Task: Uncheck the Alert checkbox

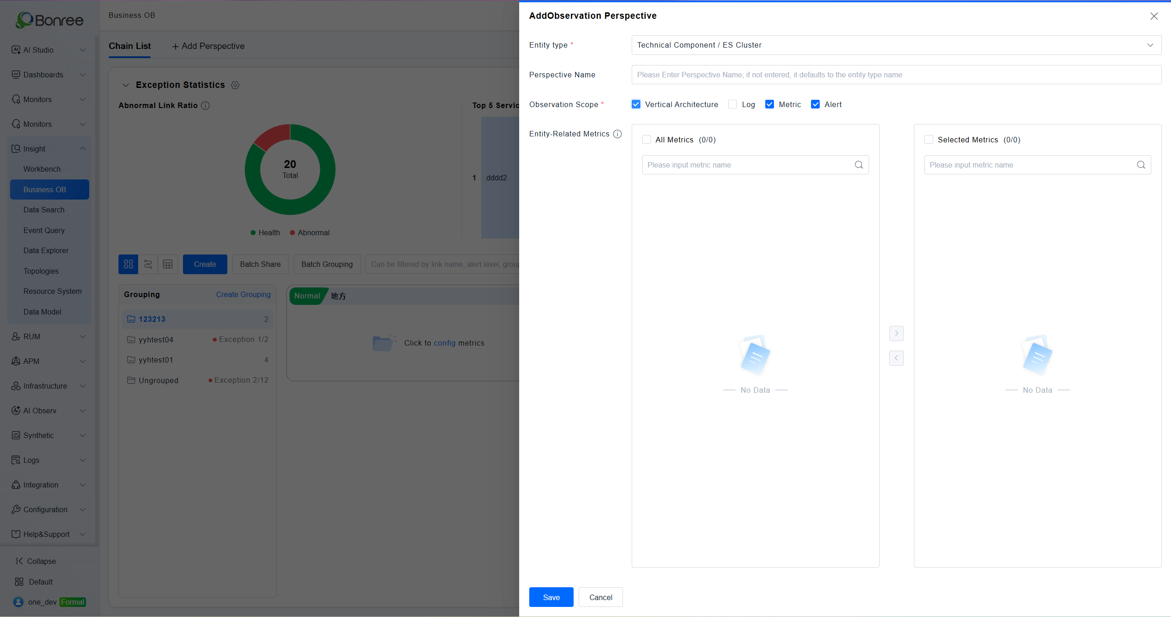Action: point(815,104)
